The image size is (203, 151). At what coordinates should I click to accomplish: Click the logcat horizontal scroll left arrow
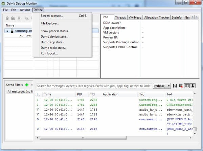click(37, 138)
